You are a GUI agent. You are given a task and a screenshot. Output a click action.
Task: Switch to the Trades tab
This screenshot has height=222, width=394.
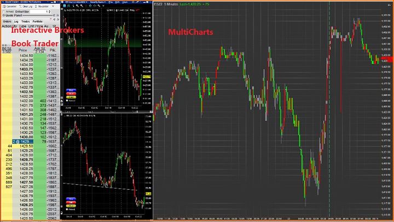pos(25,21)
